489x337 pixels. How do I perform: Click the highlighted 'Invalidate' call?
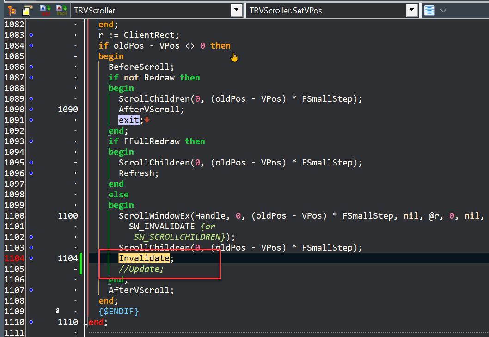click(144, 258)
